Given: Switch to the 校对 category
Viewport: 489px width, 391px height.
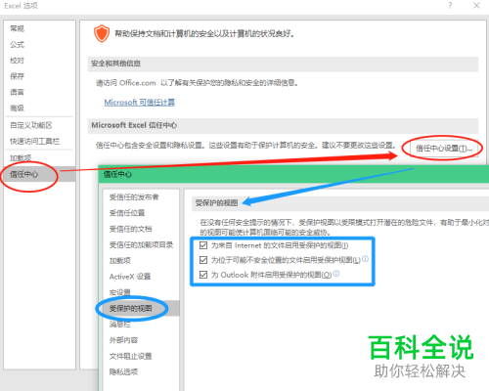Looking at the screenshot, I should (x=17, y=61).
